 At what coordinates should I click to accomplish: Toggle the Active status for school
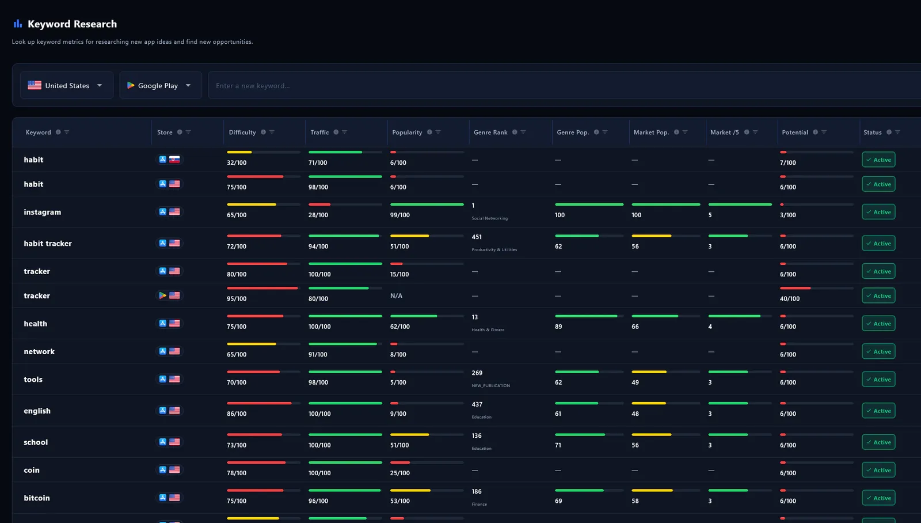pos(878,442)
